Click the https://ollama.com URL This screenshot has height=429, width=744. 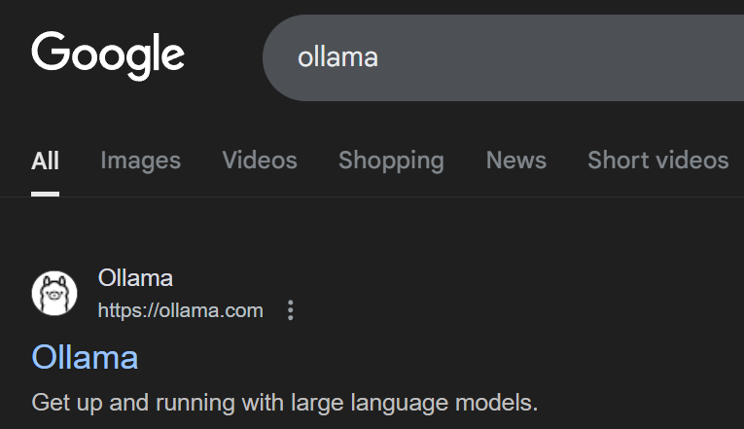[180, 311]
